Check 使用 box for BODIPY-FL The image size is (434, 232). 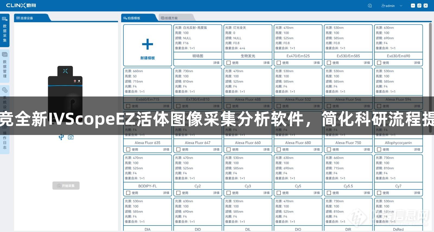[x=128, y=193]
